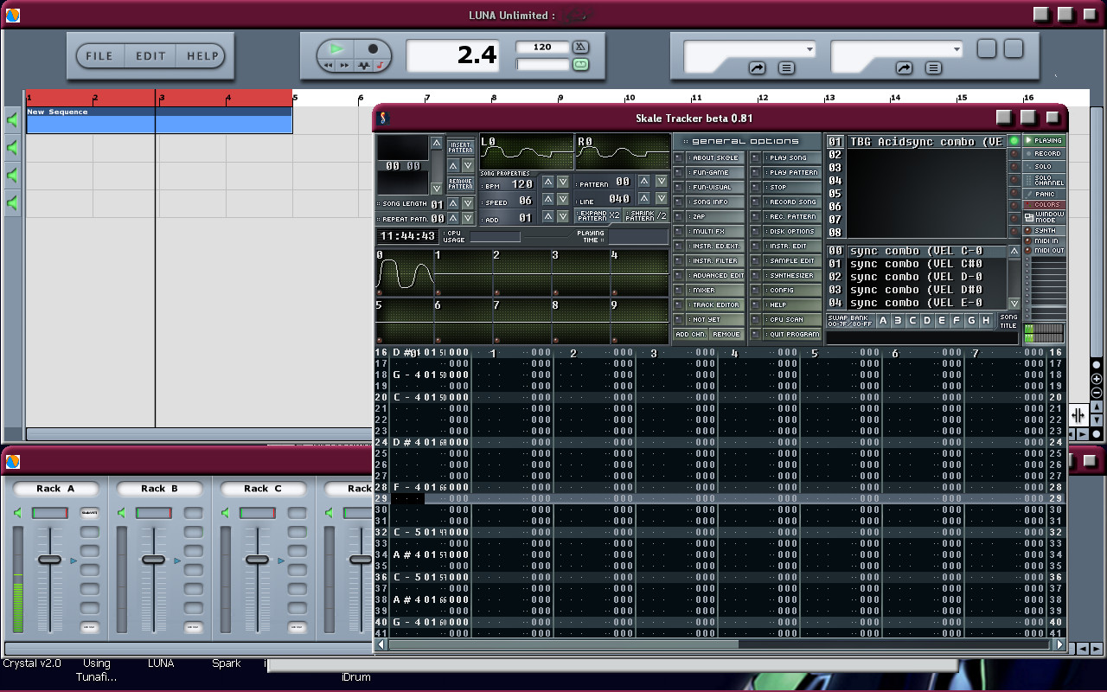Click the PANIC button in Skale Tracker
1107x692 pixels.
pyautogui.click(x=1045, y=195)
